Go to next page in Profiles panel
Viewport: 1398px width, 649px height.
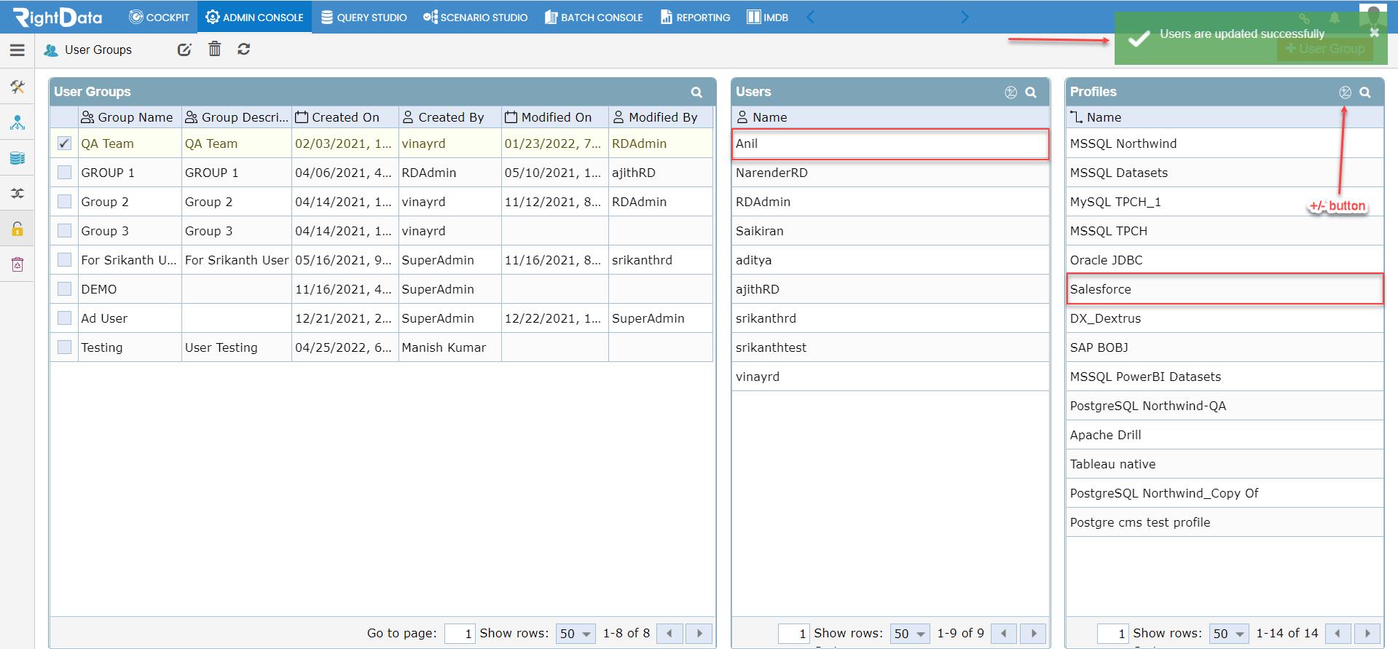click(x=1367, y=634)
